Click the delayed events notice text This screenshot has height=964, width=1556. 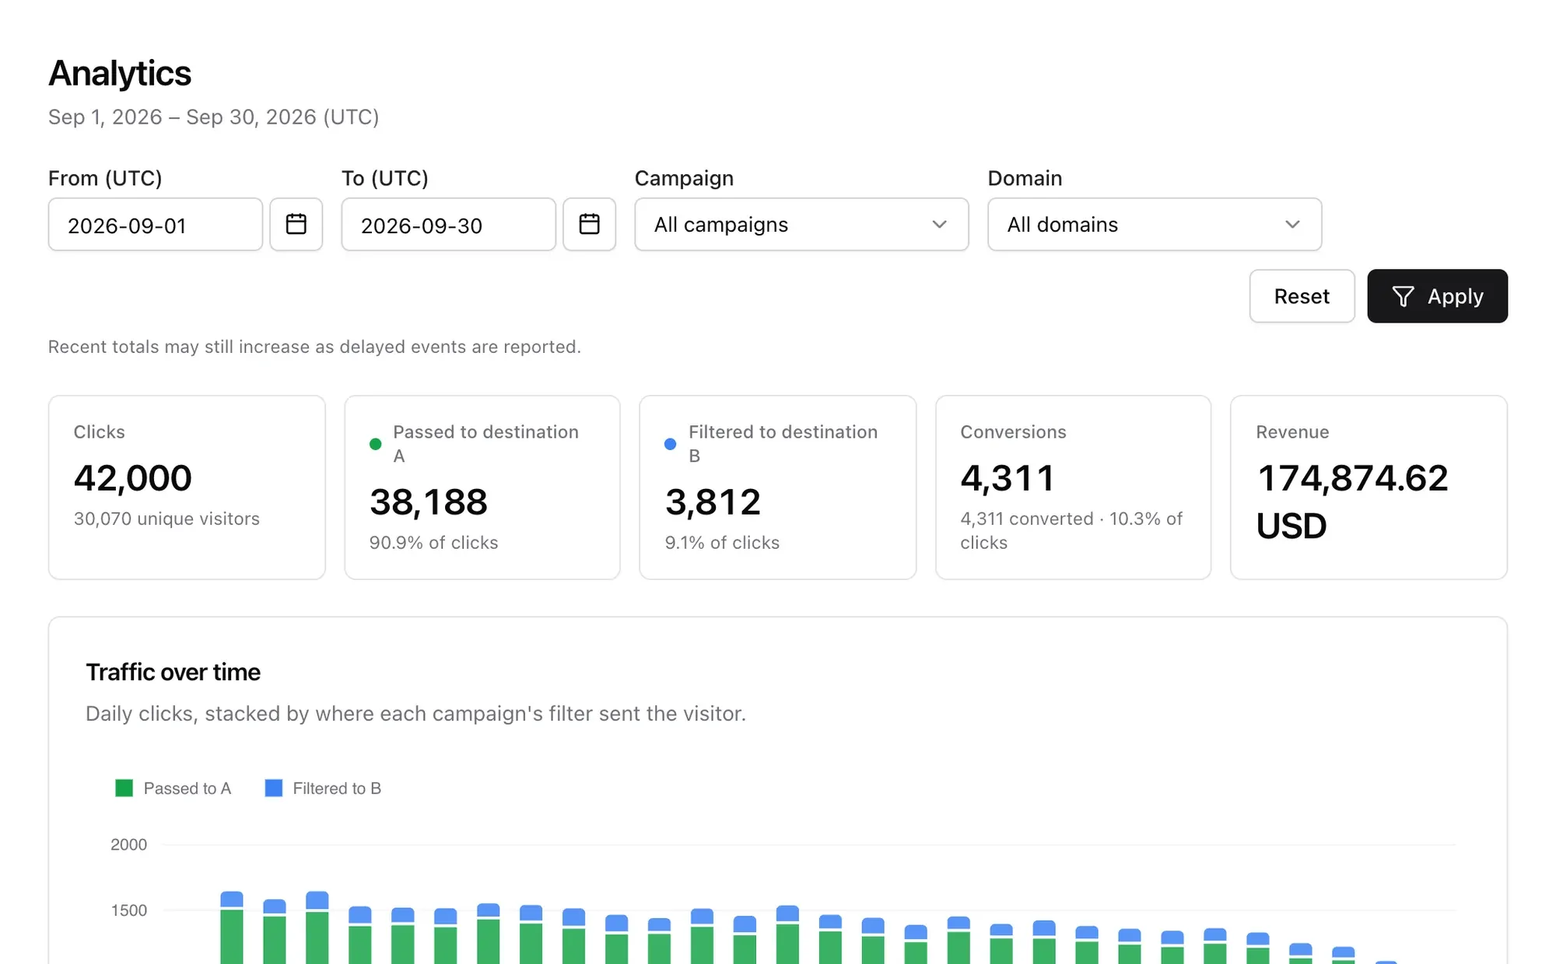pyautogui.click(x=314, y=347)
